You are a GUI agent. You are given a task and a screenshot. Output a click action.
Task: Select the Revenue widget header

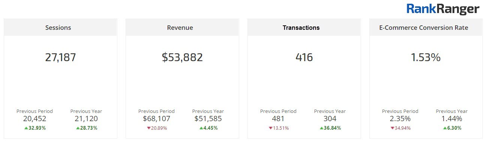tap(182, 28)
